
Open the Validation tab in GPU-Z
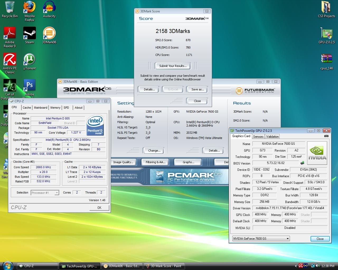pos(272,137)
